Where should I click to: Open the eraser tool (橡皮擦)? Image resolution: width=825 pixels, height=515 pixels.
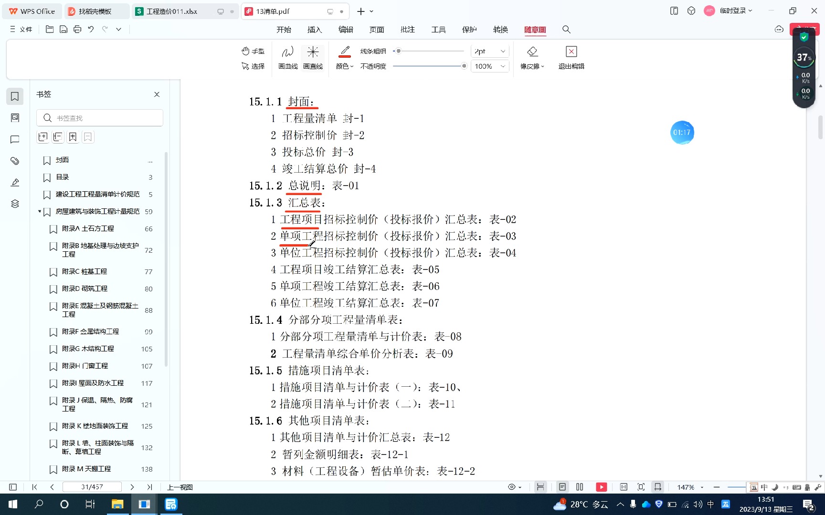tap(532, 58)
